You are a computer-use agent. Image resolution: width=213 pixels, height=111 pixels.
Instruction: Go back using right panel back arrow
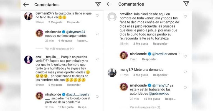[x=110, y=4]
